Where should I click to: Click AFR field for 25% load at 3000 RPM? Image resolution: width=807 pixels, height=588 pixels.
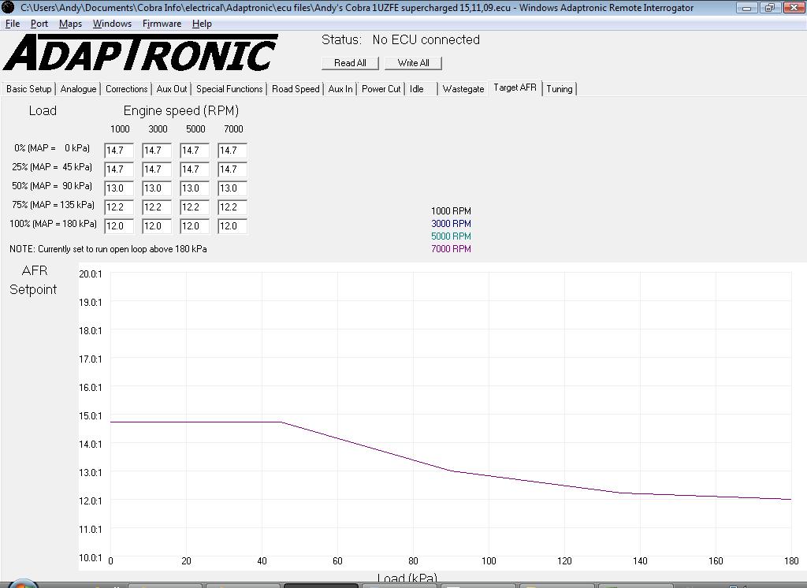coord(157,169)
